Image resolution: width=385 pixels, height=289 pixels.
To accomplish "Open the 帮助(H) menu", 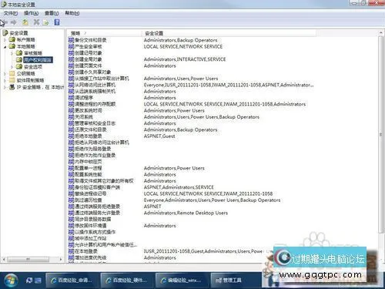I will pyautogui.click(x=72, y=13).
